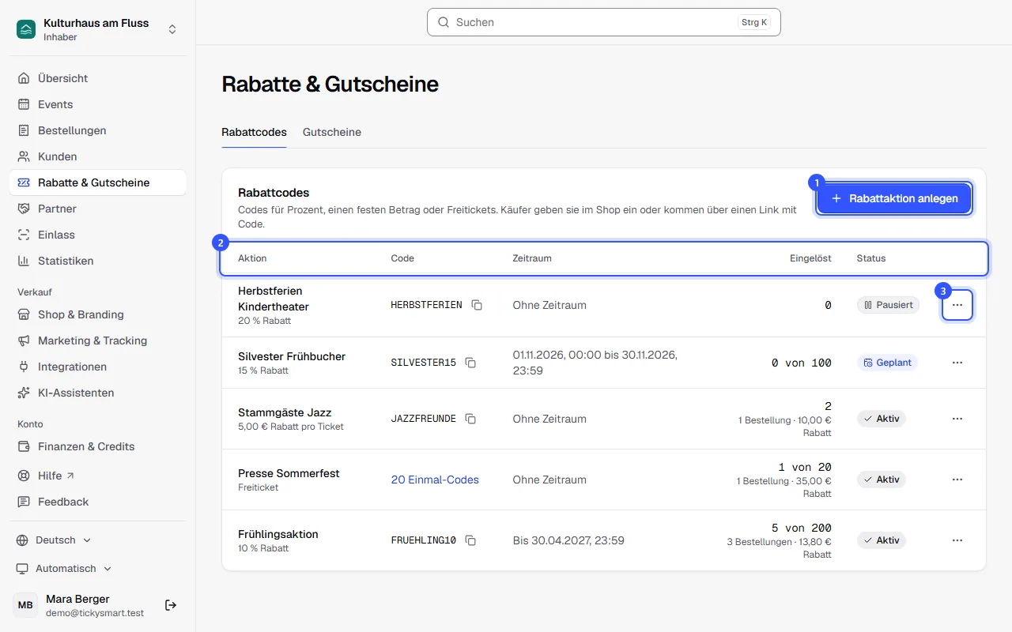Click the MB user avatar
The width and height of the screenshot is (1012, 632).
point(25,605)
